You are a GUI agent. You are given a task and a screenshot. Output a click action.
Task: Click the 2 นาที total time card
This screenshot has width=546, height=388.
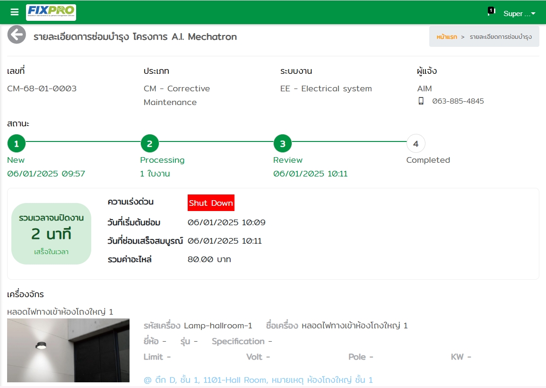pyautogui.click(x=51, y=234)
